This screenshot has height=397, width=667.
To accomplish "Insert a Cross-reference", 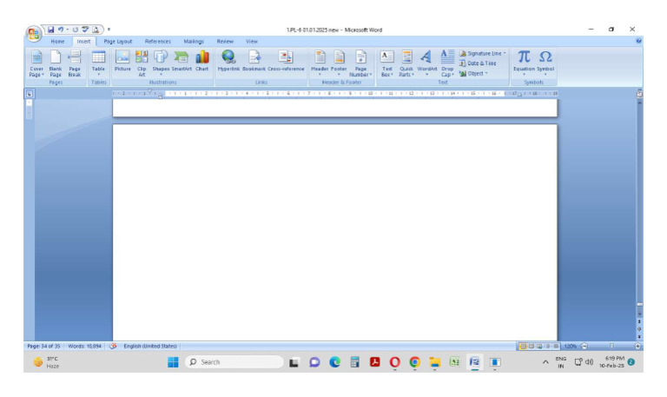I will (286, 61).
